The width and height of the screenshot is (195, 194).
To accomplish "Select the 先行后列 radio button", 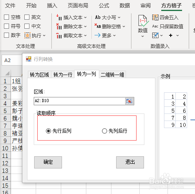I will 48,131.
